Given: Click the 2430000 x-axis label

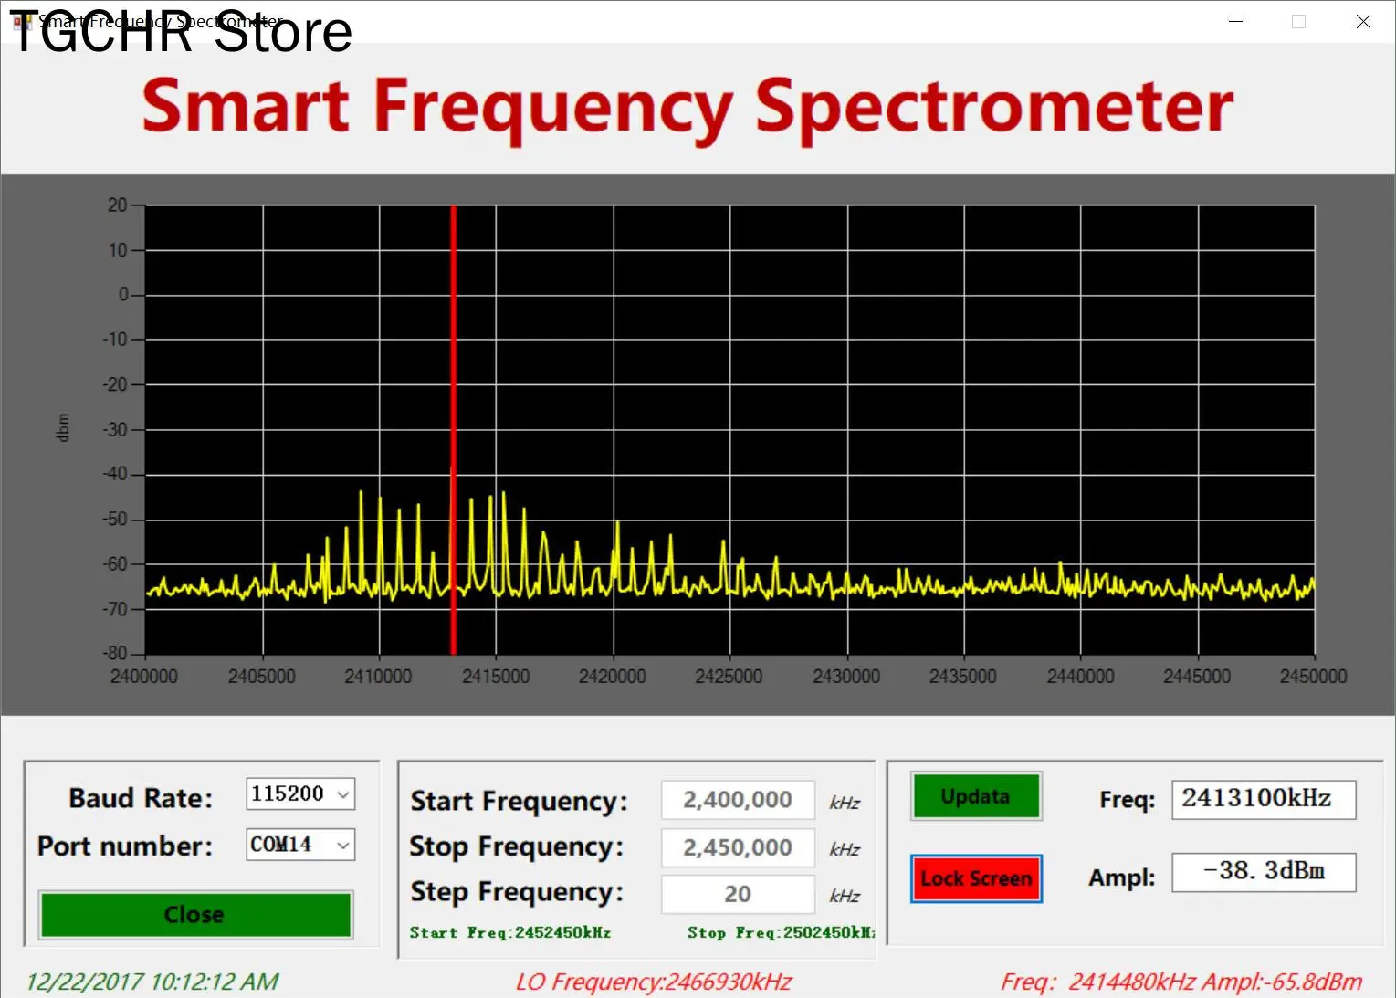Looking at the screenshot, I should click(846, 677).
